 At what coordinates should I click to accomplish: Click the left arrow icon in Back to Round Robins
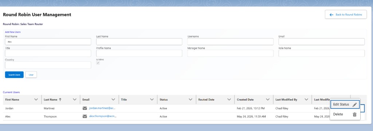(331, 15)
